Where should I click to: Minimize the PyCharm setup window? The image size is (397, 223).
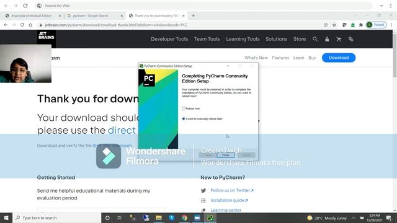click(x=228, y=66)
